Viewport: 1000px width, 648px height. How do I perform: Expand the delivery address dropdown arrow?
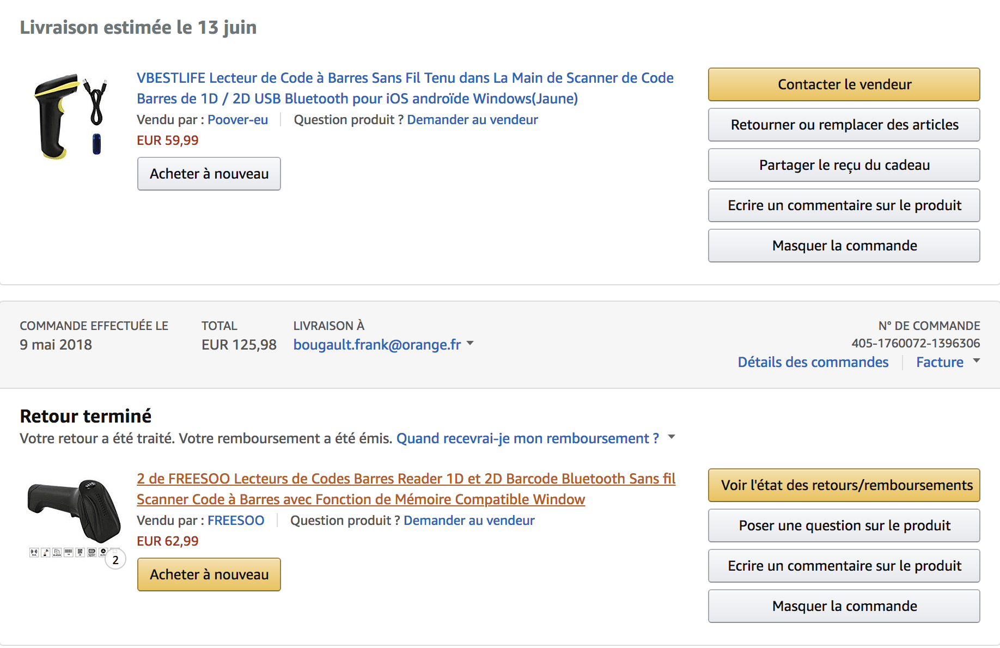coord(471,344)
